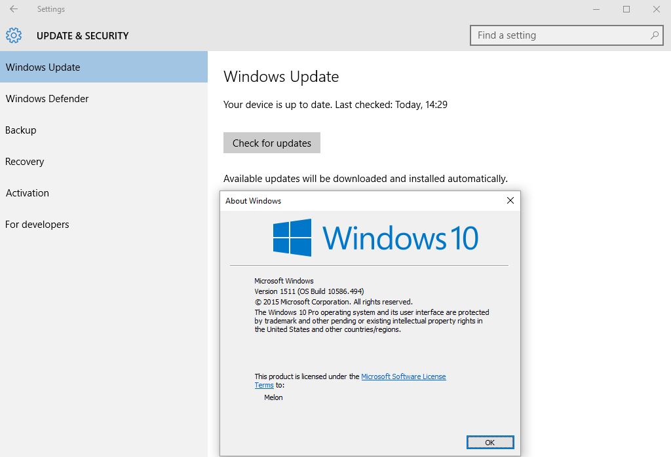The width and height of the screenshot is (671, 457).
Task: Click the UPDATE & SECURITY header text
Action: coord(83,36)
